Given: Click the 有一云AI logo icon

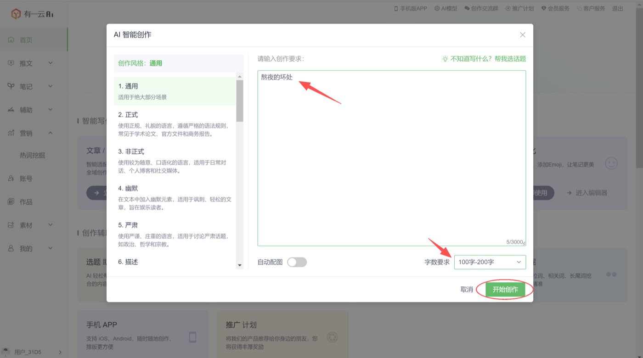Looking at the screenshot, I should [17, 14].
